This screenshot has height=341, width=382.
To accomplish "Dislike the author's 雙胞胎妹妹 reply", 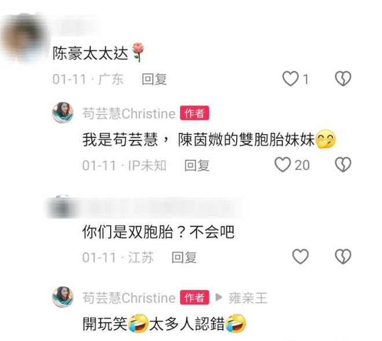I will pos(343,165).
